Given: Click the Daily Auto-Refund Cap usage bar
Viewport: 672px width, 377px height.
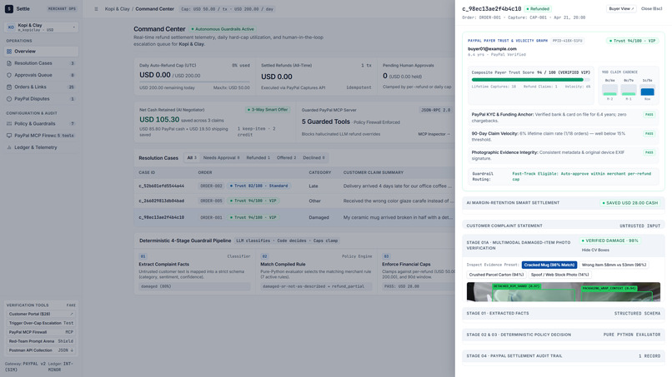Looking at the screenshot, I should click(194, 82).
